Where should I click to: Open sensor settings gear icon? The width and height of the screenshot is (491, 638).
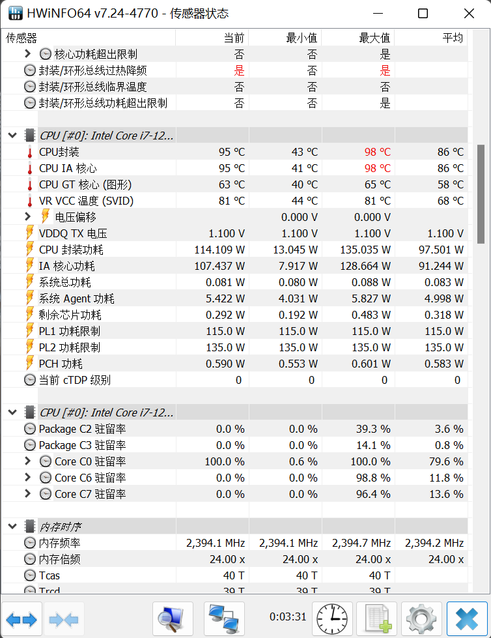point(421,620)
